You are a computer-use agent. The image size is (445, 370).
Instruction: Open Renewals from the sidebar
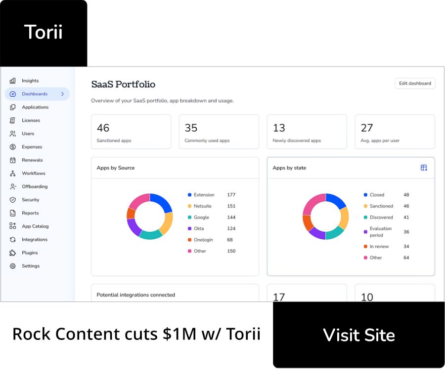click(x=37, y=160)
